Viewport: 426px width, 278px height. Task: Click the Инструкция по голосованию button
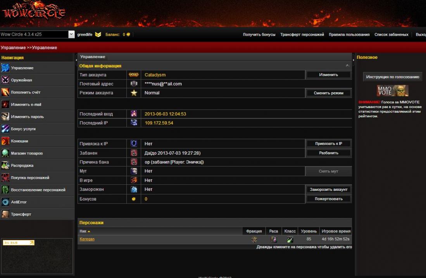click(x=393, y=77)
